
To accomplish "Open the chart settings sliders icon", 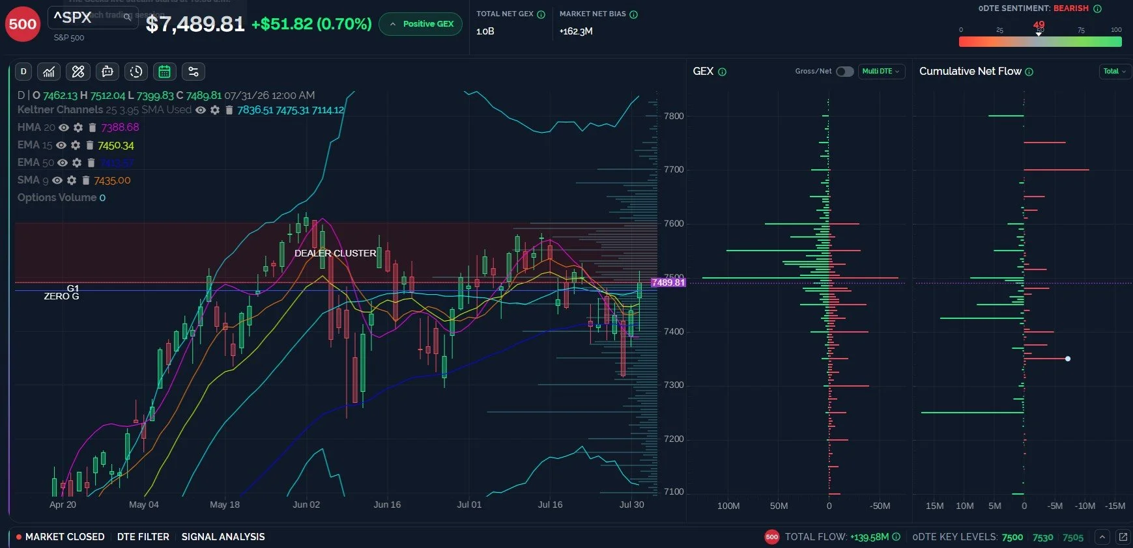I will pyautogui.click(x=194, y=72).
